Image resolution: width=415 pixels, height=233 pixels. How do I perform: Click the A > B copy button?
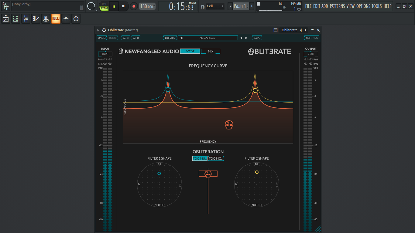coord(136,38)
